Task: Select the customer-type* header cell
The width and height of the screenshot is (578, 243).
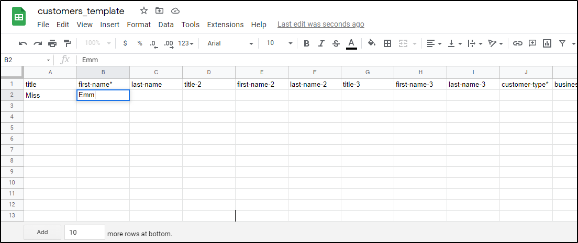Action: [x=526, y=84]
